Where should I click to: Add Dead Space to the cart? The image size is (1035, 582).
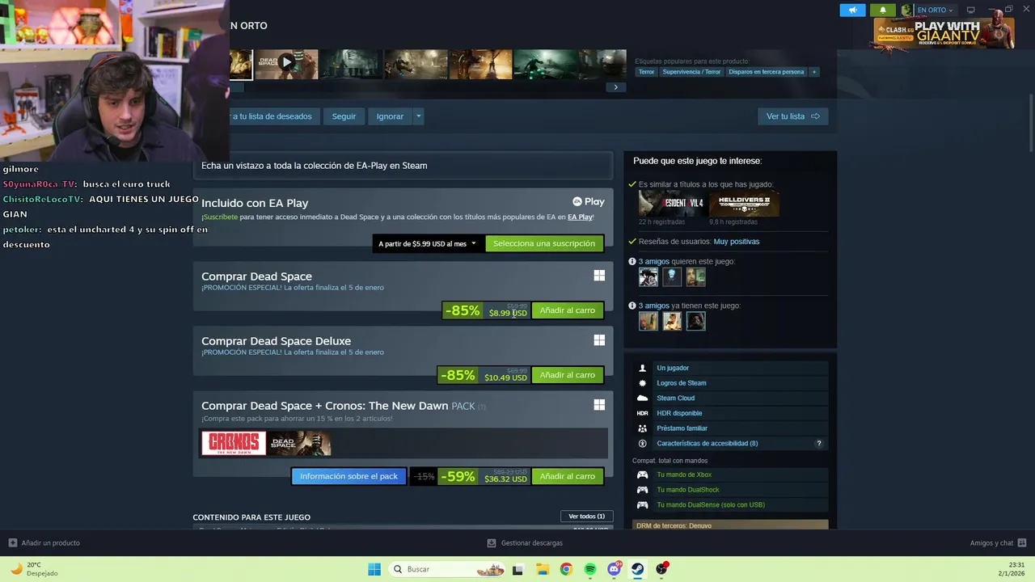click(567, 310)
